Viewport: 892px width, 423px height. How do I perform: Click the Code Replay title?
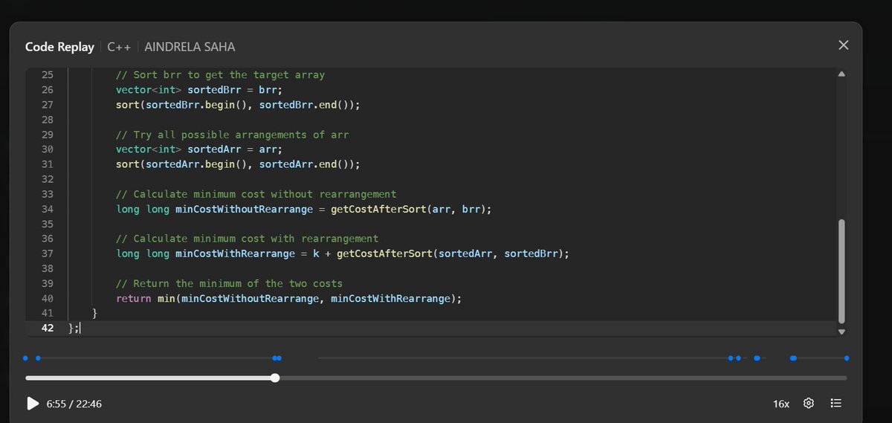(x=59, y=47)
